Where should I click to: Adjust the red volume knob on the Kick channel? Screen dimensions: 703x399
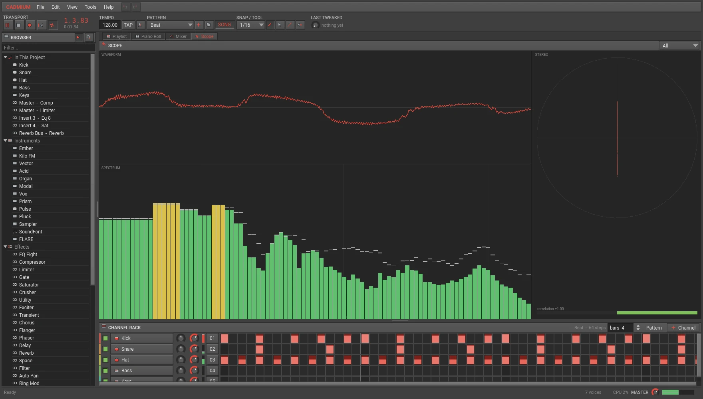(195, 338)
